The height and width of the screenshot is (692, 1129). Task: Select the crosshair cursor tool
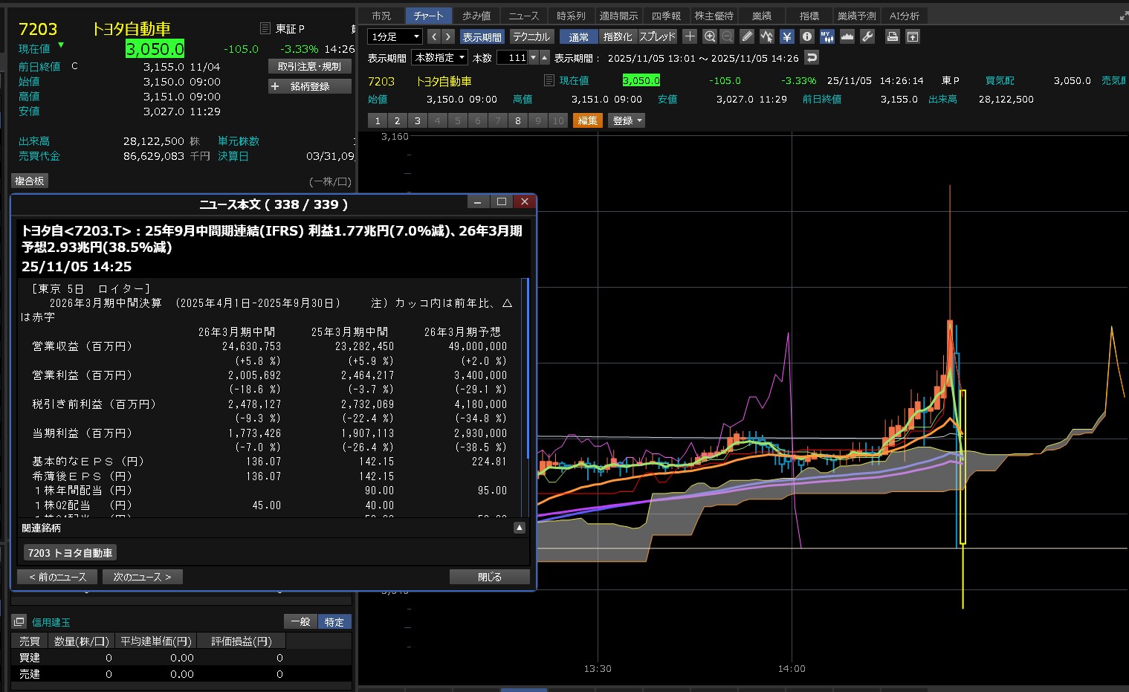[x=690, y=36]
